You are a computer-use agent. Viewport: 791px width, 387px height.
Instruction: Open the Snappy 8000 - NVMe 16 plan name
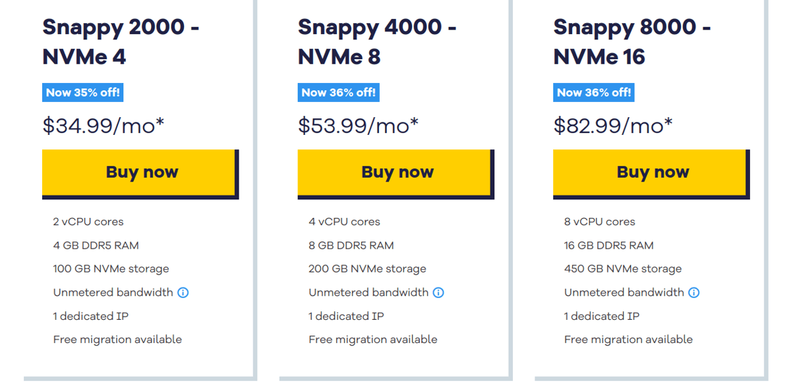point(631,41)
